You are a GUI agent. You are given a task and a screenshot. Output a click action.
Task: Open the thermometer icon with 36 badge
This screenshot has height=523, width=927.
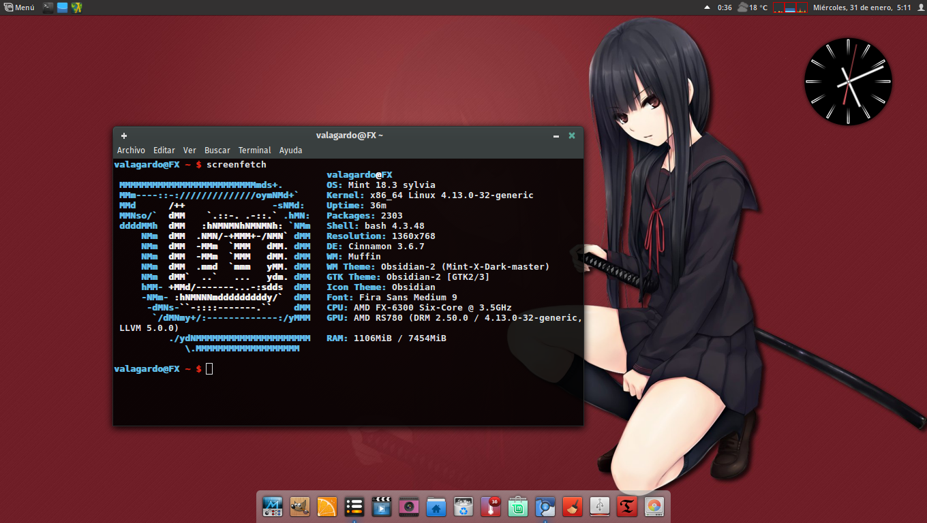(x=491, y=507)
